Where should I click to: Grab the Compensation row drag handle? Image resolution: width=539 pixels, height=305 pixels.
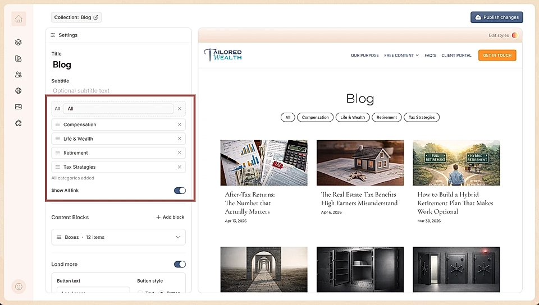pos(58,124)
